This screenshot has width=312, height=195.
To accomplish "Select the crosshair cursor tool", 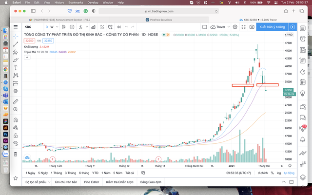I will click(16, 36).
